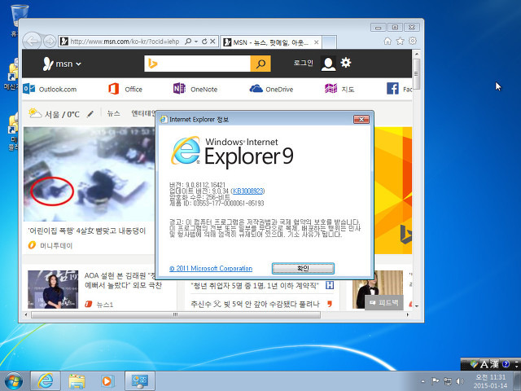
Task: Open Windows Media Player on taskbar
Action: [107, 381]
